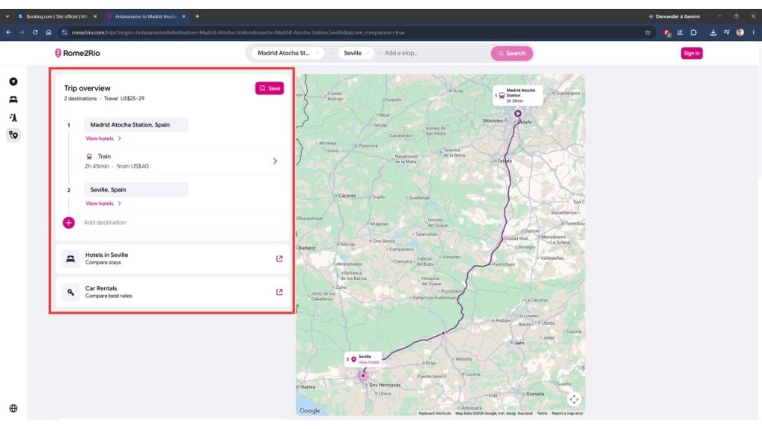Open the browser extensions puzzle icon
The width and height of the screenshot is (762, 429).
click(694, 33)
